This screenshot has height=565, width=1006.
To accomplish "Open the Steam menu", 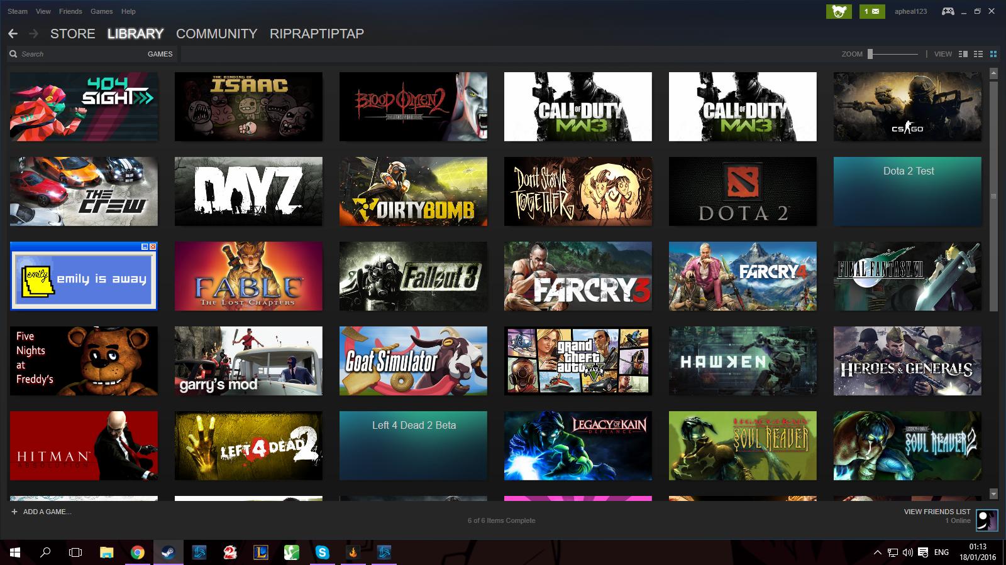I will [x=18, y=11].
